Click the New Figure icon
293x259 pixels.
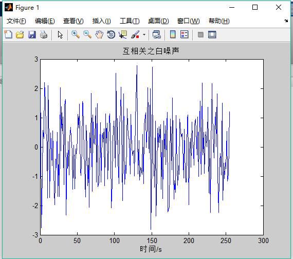[8, 35]
